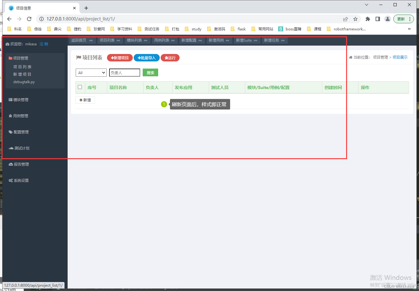Open the 打包 bookmark folder

172,29
